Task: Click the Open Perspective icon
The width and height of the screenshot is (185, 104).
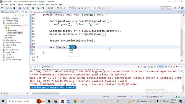Action: [175, 8]
